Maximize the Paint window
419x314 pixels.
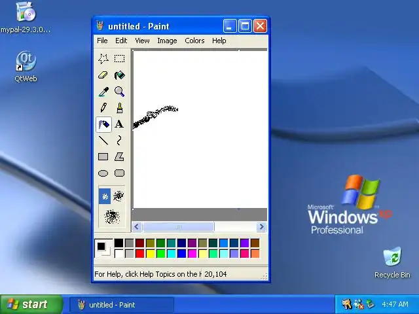pyautogui.click(x=245, y=26)
